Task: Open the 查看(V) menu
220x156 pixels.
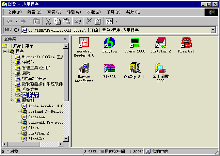Action: (x=54, y=12)
